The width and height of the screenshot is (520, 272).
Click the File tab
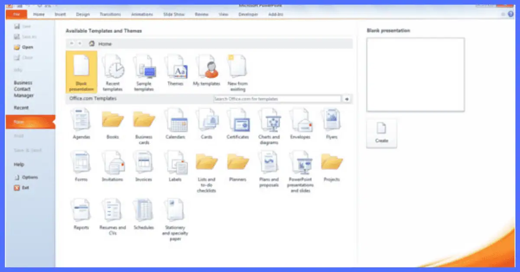click(x=16, y=14)
